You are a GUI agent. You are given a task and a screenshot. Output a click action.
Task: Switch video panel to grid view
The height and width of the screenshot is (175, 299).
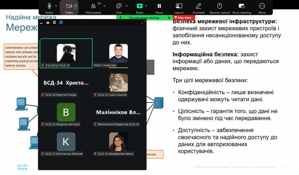point(61,22)
